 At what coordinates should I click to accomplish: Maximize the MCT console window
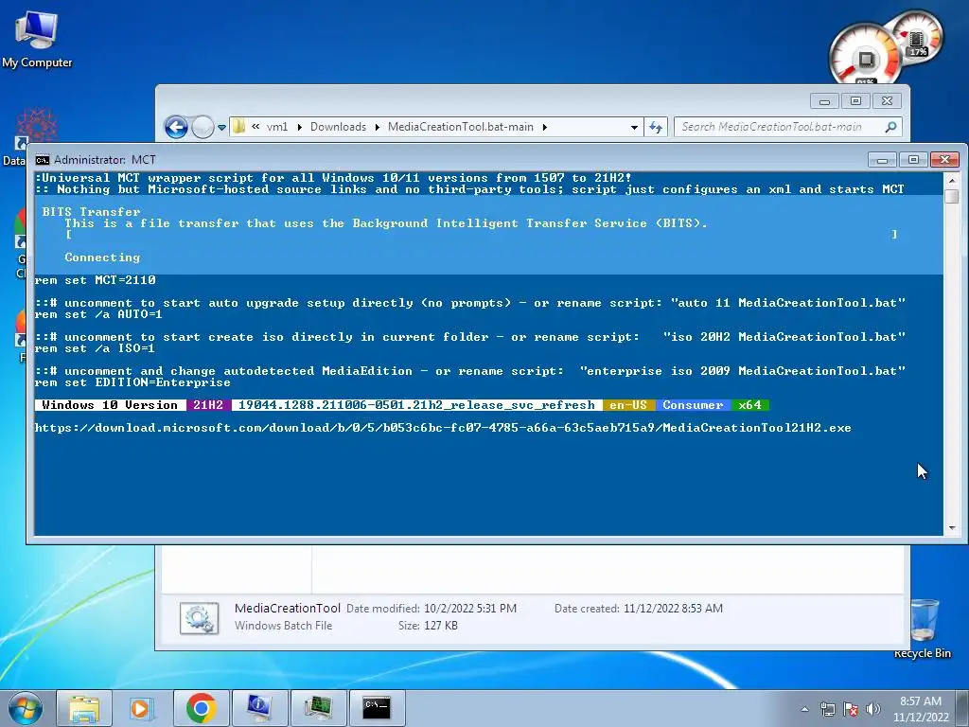coord(913,160)
